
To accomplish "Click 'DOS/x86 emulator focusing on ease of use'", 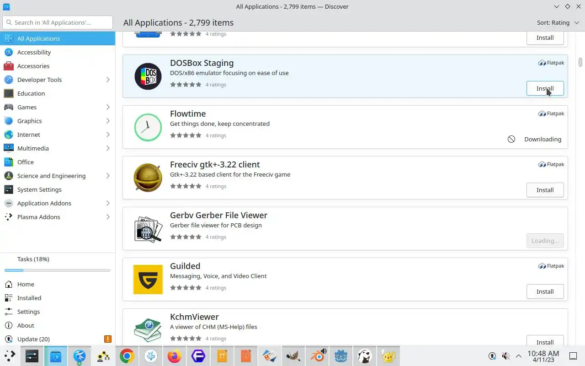I will 229,73.
